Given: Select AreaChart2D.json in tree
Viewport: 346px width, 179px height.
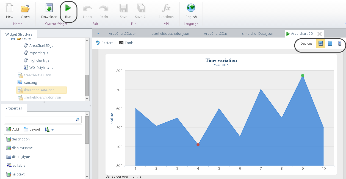Looking at the screenshot, I should [34, 75].
